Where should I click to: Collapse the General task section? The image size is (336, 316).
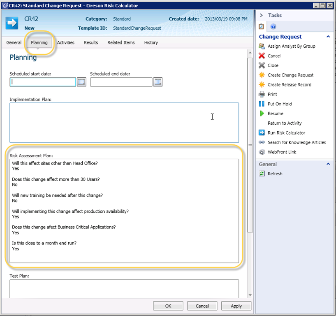tap(328, 164)
